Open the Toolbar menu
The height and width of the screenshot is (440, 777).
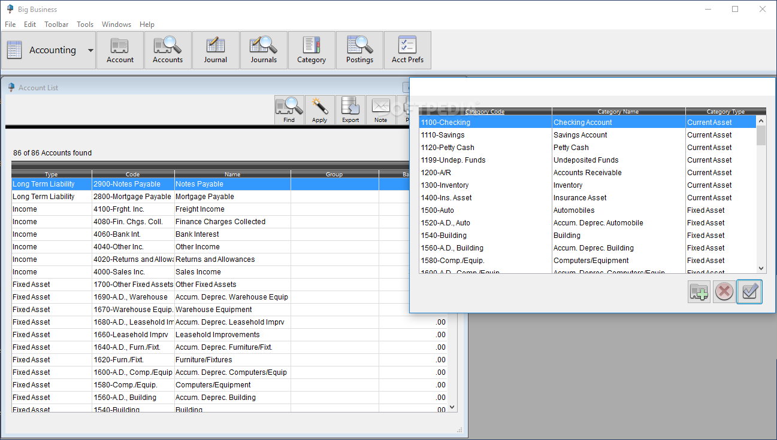[56, 25]
